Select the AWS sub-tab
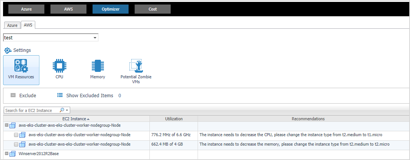This screenshot has height=160, width=410. [28, 25]
